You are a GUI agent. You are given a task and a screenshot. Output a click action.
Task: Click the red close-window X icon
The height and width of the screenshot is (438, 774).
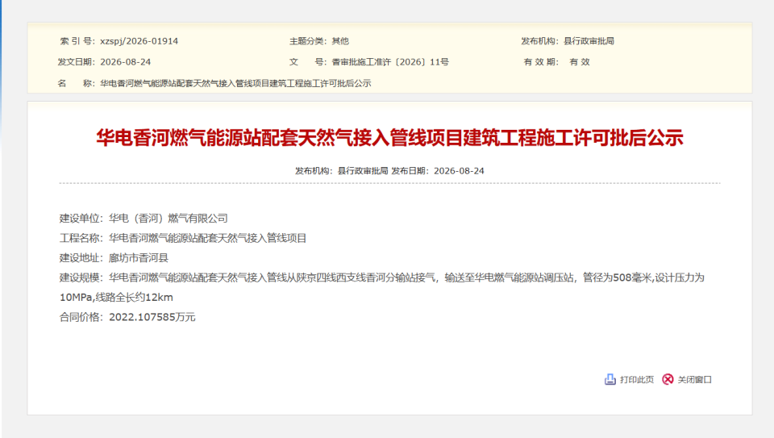pos(668,379)
